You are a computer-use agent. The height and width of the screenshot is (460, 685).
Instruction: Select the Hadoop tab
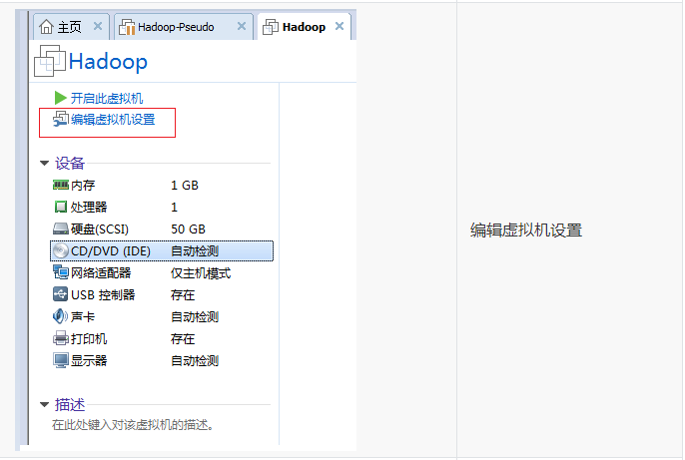coord(304,27)
